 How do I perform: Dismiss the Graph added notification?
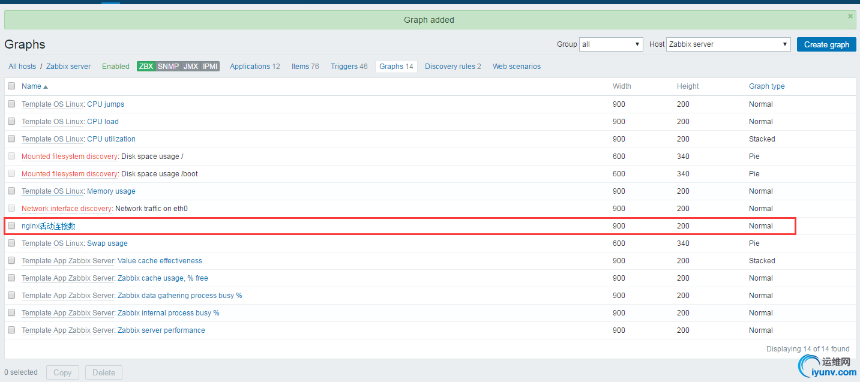[850, 16]
